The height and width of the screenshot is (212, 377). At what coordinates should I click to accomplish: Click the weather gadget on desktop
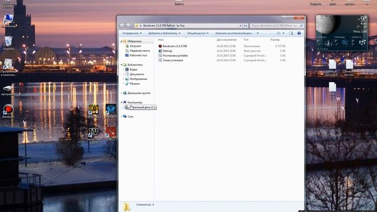coord(342,33)
